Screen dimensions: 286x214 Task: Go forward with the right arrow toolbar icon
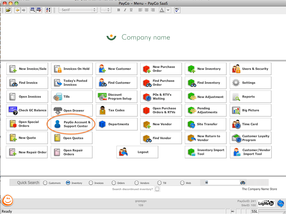24,10
